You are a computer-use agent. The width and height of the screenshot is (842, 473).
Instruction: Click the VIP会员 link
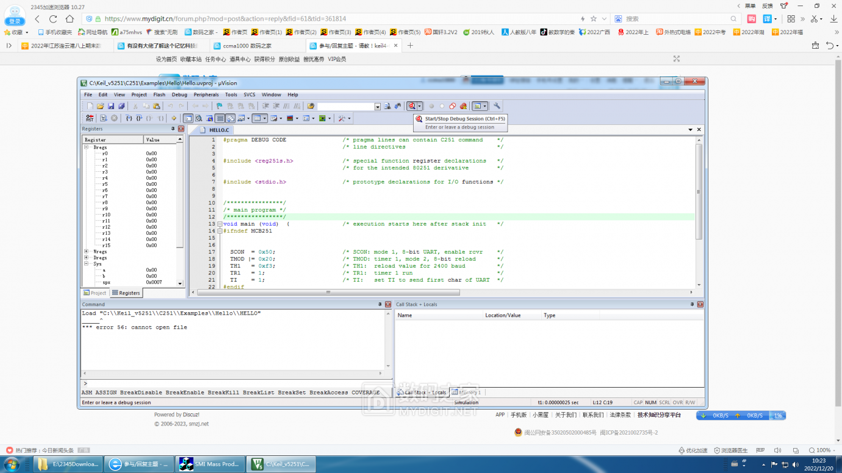pyautogui.click(x=337, y=59)
